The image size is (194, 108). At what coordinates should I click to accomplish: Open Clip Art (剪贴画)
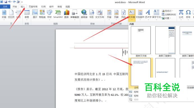point(42,14)
